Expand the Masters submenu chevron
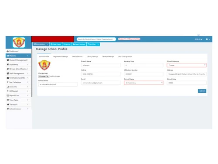Viewport: 218px width, 164px height. [x=28, y=56]
